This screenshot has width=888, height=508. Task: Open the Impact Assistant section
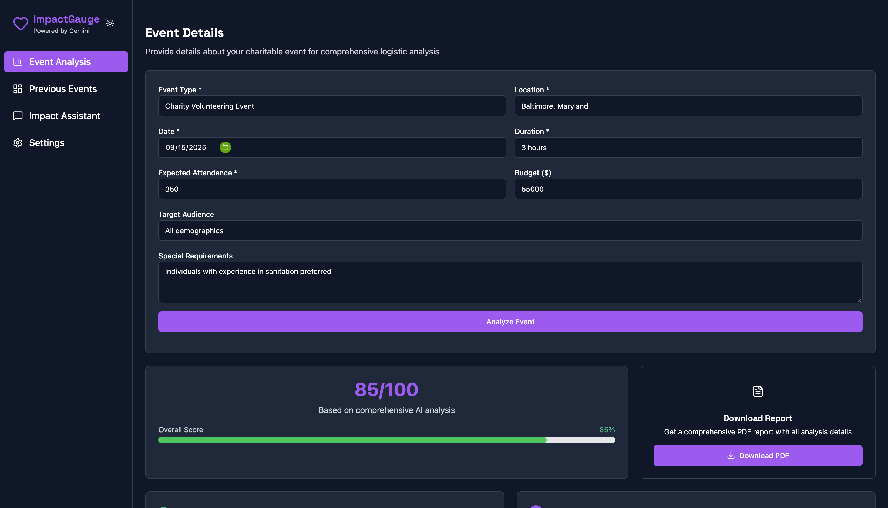(x=65, y=116)
